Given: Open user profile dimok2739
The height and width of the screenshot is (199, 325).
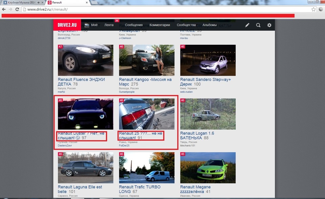Looking at the screenshot, I should tap(64, 38).
